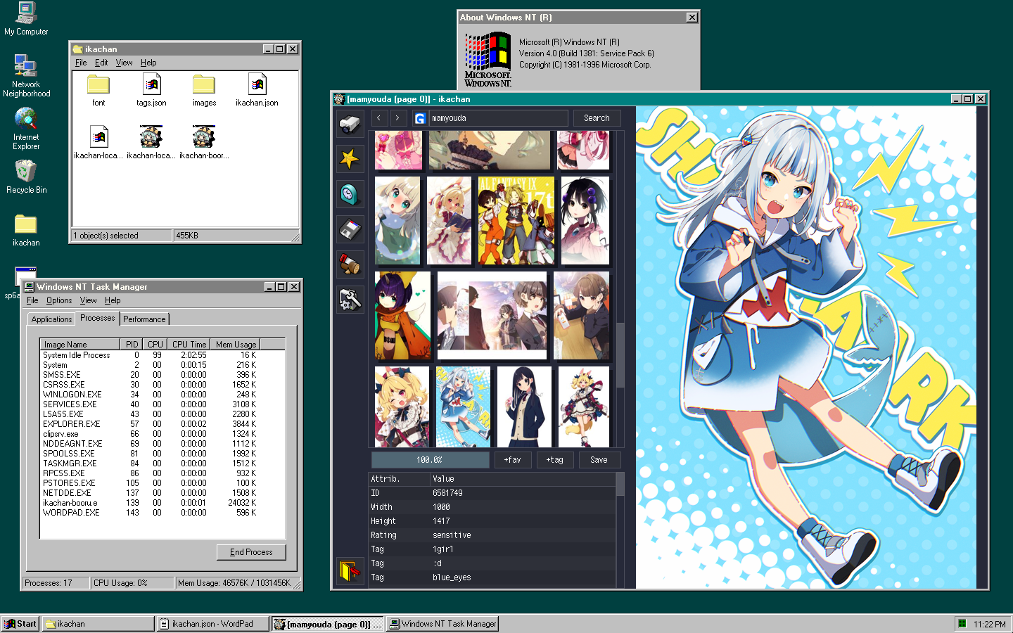
Task: Select WORDPAD.EXE process row
Action: coord(149,513)
